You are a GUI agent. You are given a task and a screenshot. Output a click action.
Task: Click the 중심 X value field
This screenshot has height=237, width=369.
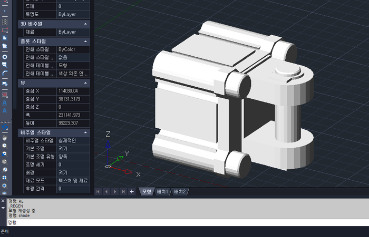coord(73,91)
